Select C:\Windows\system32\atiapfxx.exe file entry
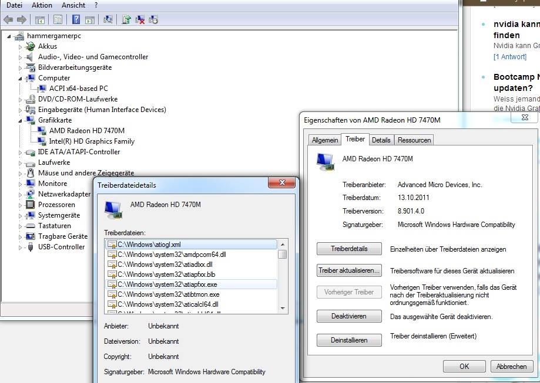540x383 pixels. pos(191,284)
